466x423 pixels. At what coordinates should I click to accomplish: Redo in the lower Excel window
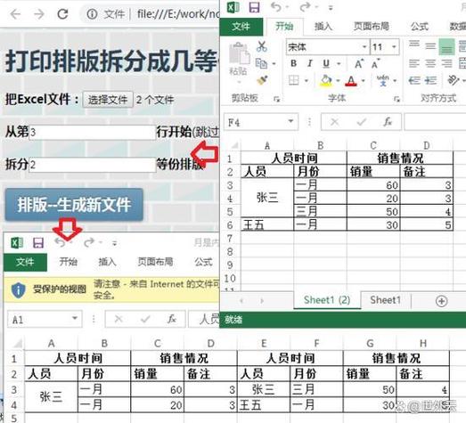[x=89, y=243]
